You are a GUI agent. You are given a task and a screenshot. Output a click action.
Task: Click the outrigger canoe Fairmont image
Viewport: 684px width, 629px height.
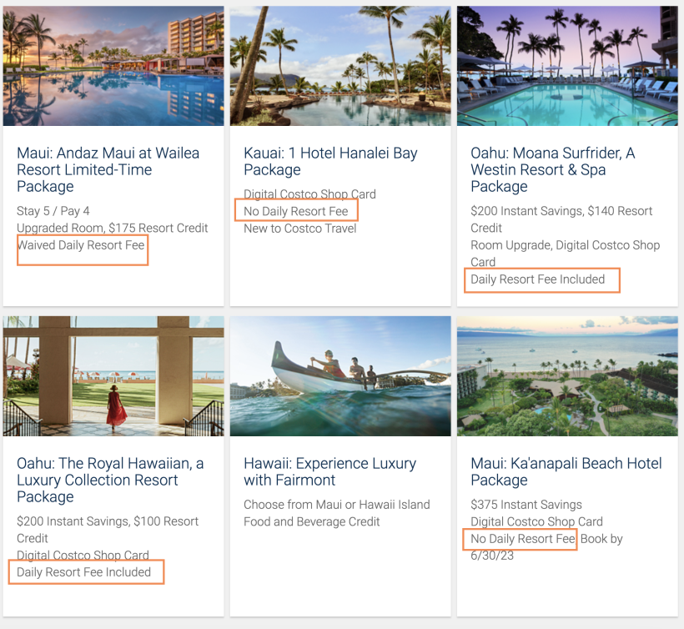[339, 376]
